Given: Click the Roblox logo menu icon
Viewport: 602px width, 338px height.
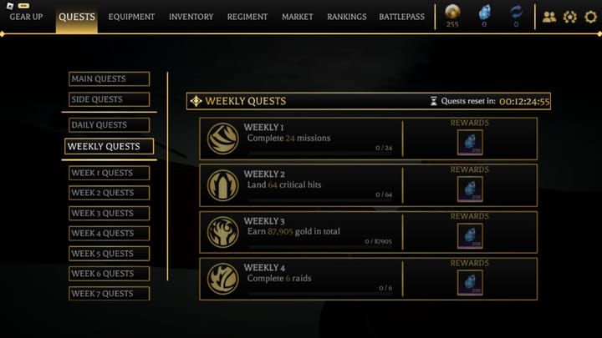Looking at the screenshot, I should tap(10, 6).
